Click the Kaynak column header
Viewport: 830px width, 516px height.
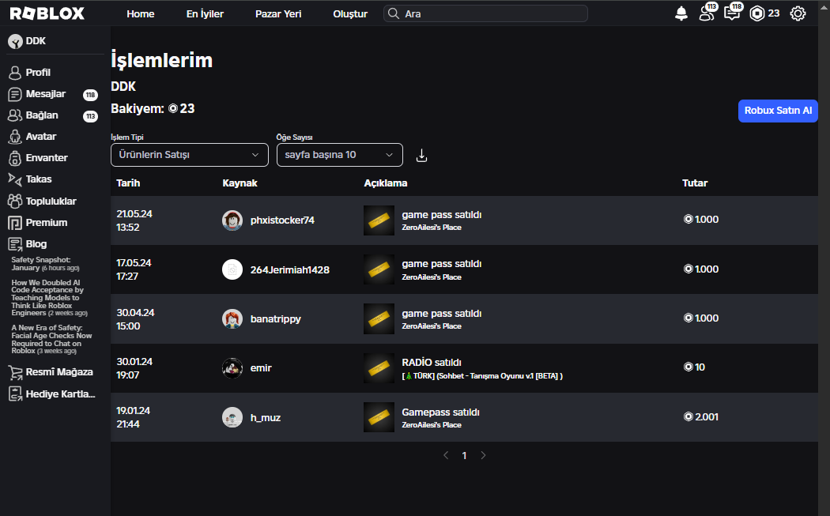(240, 183)
